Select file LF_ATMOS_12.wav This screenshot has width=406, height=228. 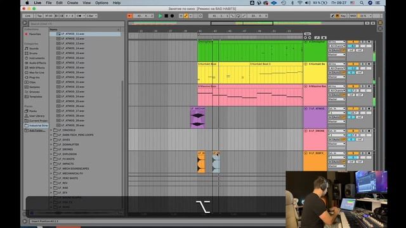(73, 39)
